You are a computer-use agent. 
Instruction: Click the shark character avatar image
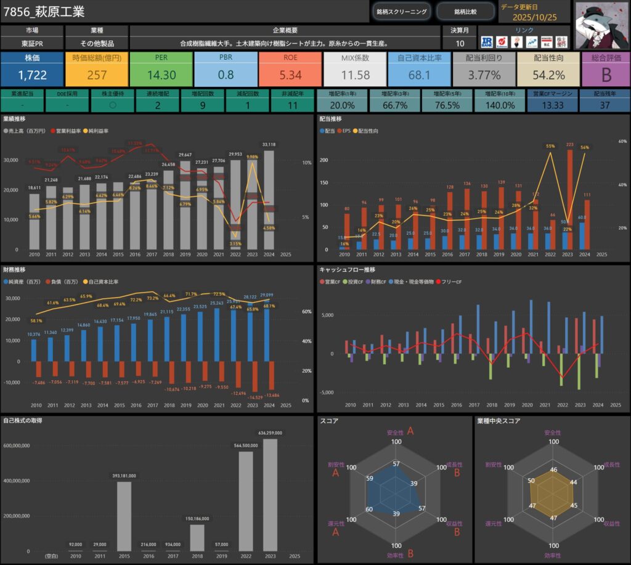(601, 24)
